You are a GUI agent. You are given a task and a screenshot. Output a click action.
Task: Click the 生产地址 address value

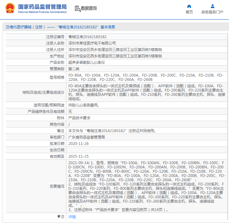(x=115, y=56)
